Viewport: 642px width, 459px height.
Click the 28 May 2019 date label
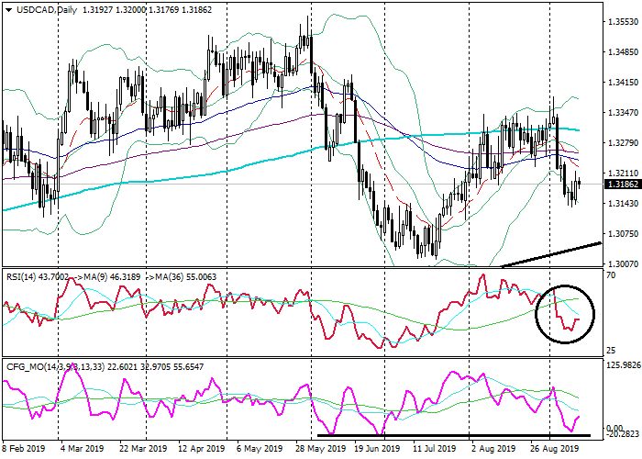319,450
